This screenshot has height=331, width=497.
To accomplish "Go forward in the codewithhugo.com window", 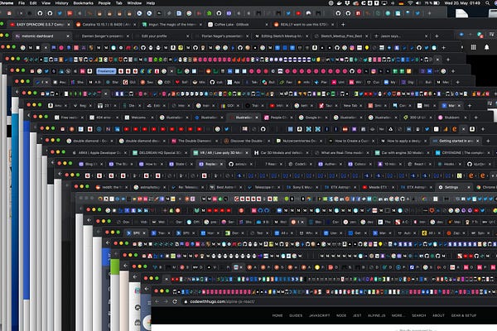I will click(x=166, y=301).
